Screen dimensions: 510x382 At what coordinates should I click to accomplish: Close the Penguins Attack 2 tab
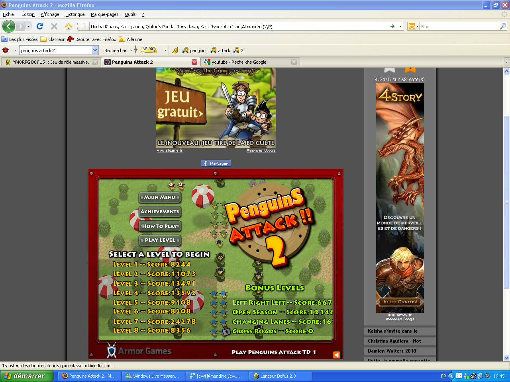(x=194, y=62)
